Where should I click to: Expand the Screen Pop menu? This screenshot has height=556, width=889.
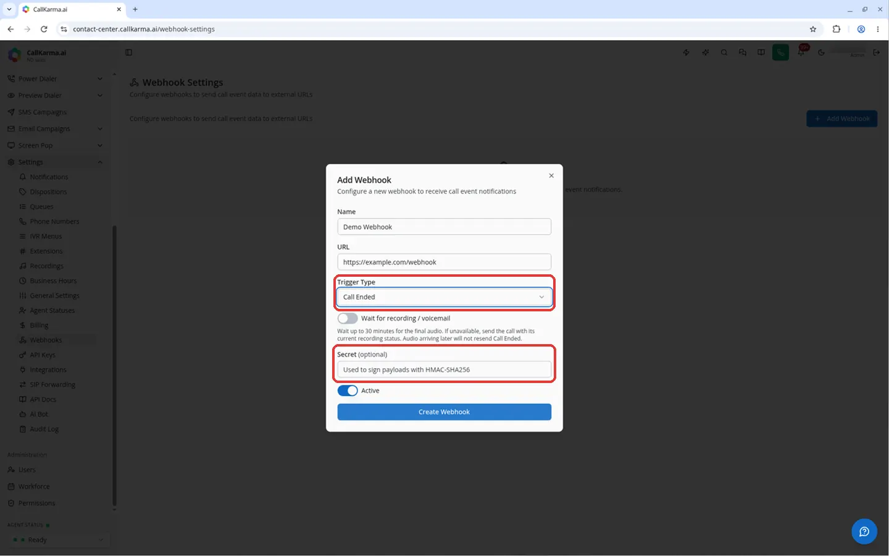[x=54, y=145]
